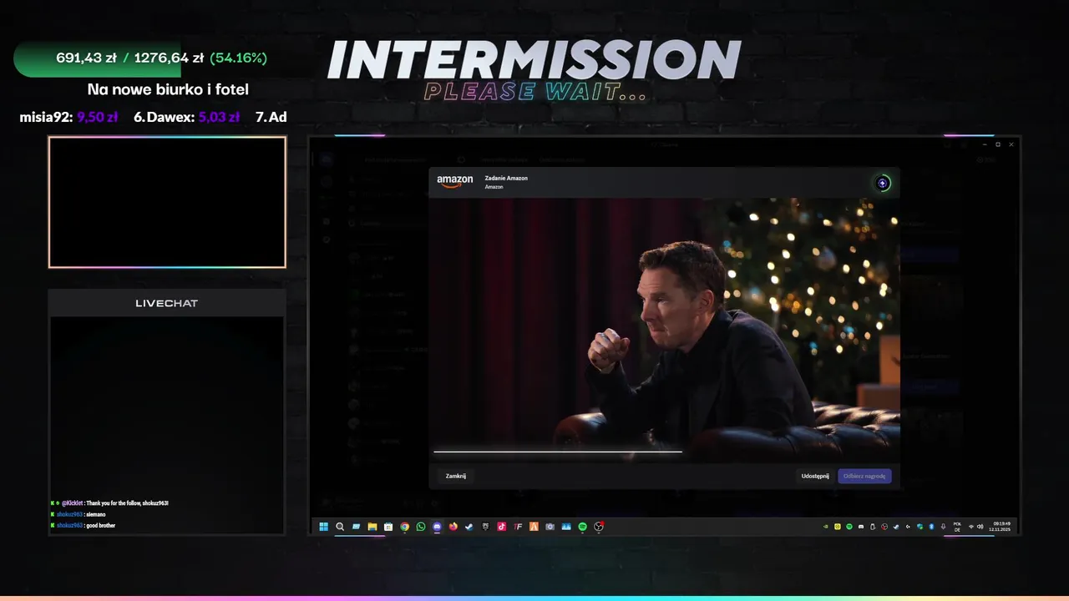Click the Bluetooth tray icon
Screen dimensions: 1069x601
[x=931, y=527]
